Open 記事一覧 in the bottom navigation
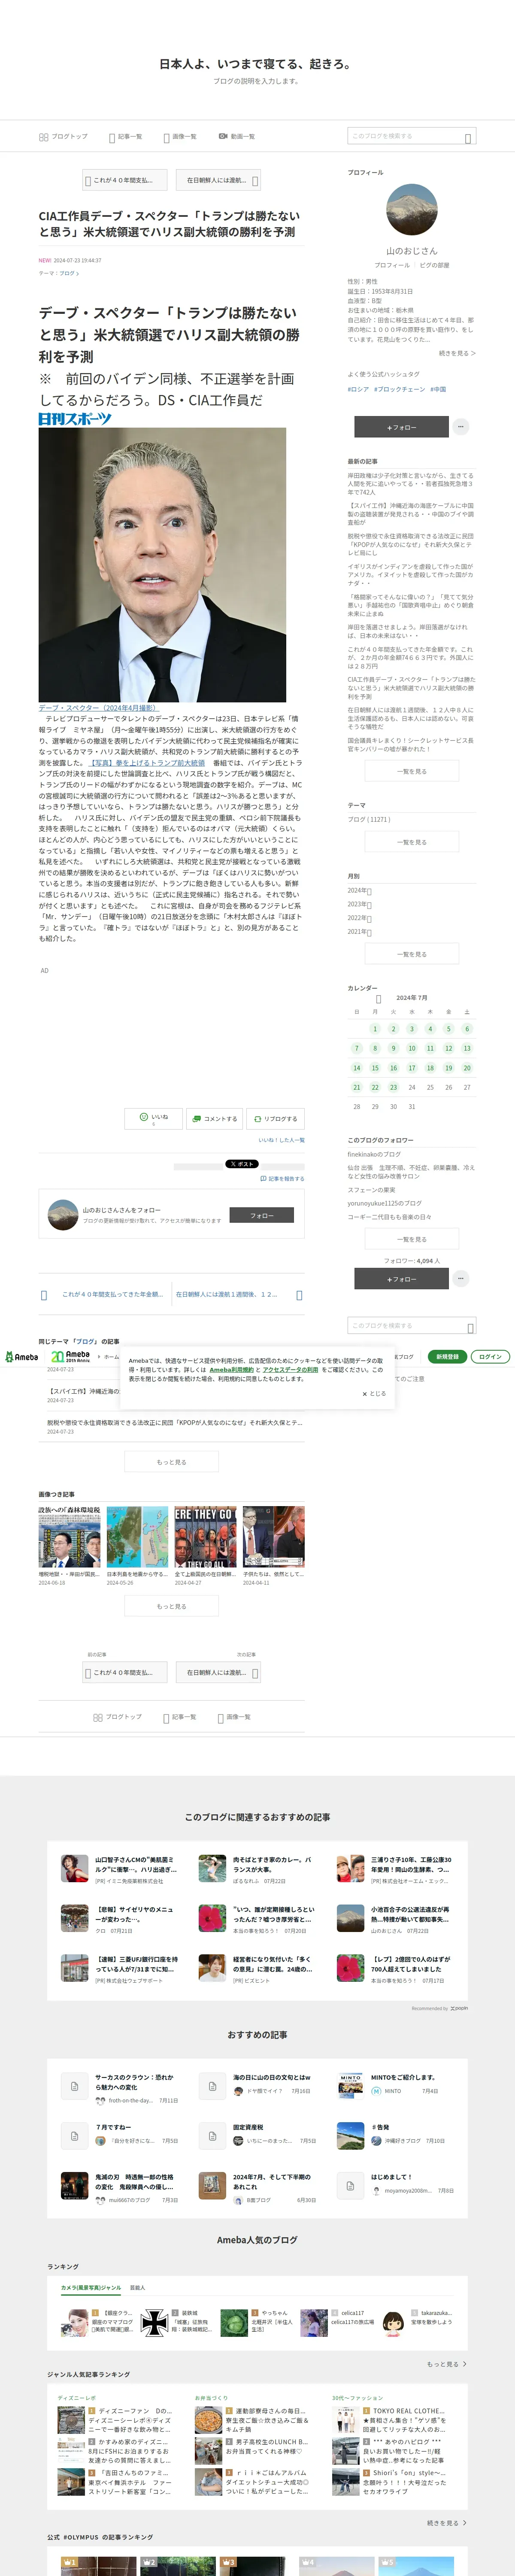 [180, 1717]
